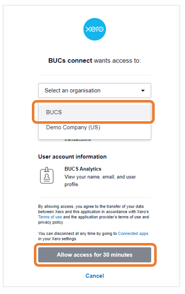Click the partially hidden transactions text

[x=78, y=140]
